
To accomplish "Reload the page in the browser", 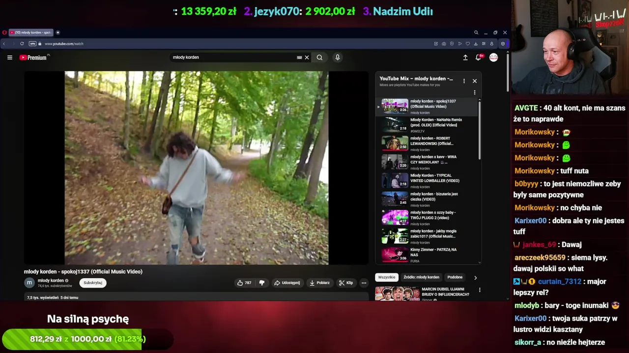I will click(x=22, y=44).
